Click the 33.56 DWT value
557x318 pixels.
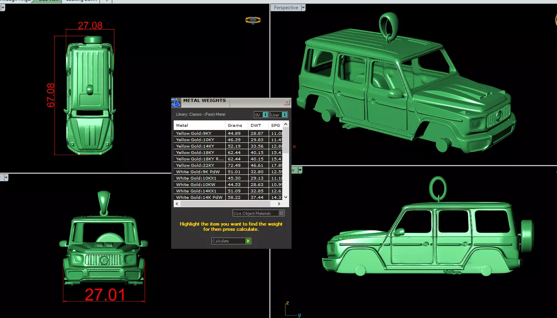click(257, 146)
